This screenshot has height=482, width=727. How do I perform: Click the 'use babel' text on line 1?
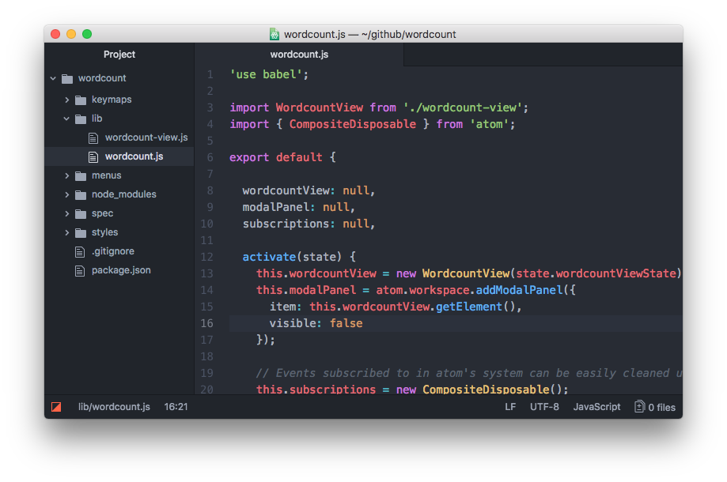[x=266, y=74]
